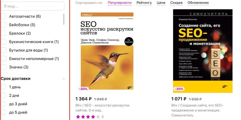Choose the до 3 дней delivery option
The width and height of the screenshot is (241, 120).
coord(4,104)
